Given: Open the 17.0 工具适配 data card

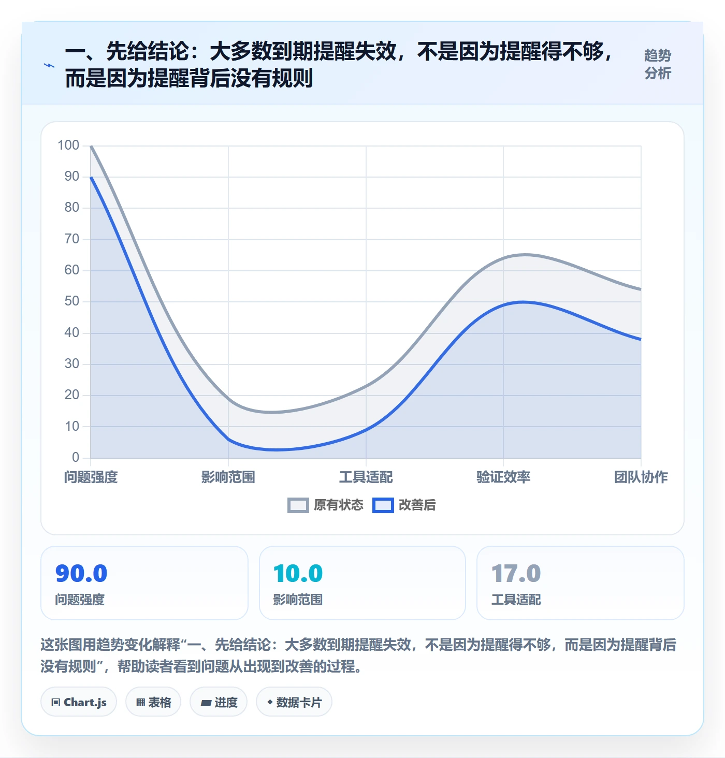Looking at the screenshot, I should coord(581,583).
